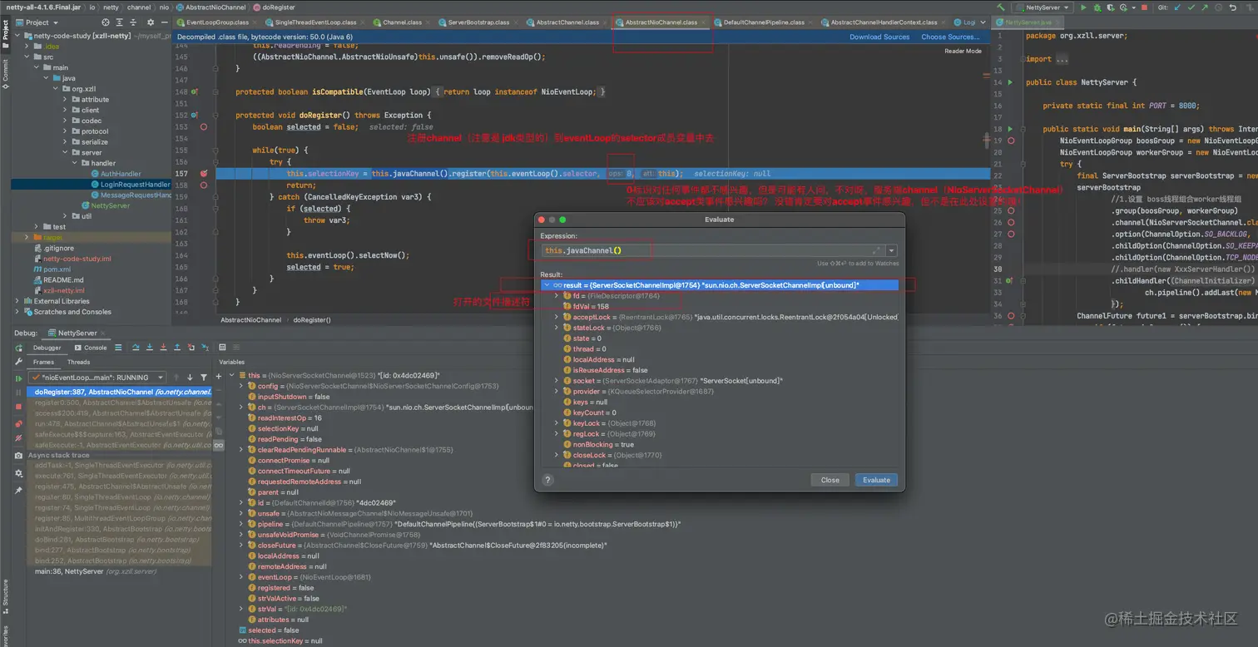This screenshot has height=647, width=1258.
Task: Click the Git update project blue arrow
Action: tap(1177, 7)
